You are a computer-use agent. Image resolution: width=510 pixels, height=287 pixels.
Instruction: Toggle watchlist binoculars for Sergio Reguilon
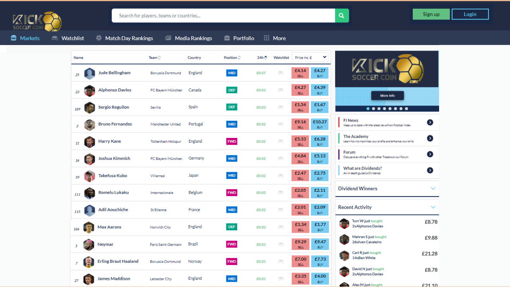(281, 107)
